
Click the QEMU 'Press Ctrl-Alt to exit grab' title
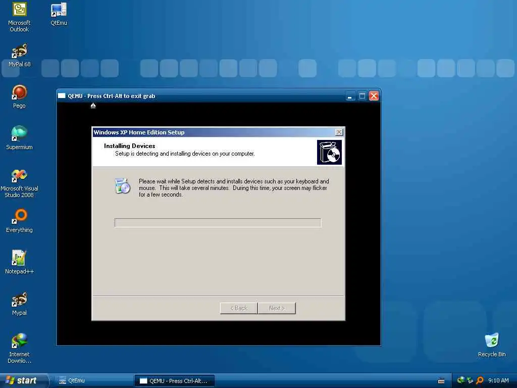112,96
